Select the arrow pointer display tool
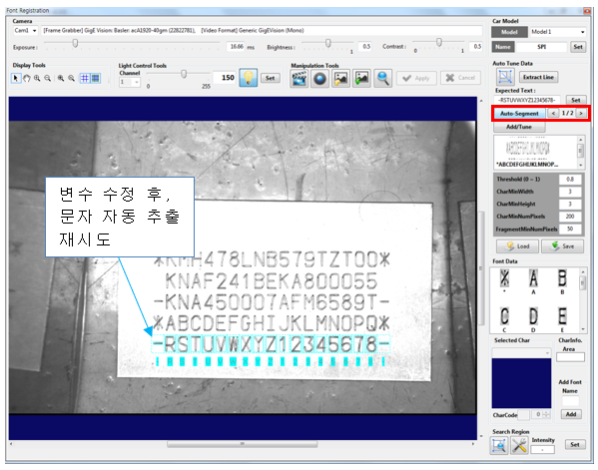Viewport: 598px width, 470px height. pyautogui.click(x=16, y=78)
